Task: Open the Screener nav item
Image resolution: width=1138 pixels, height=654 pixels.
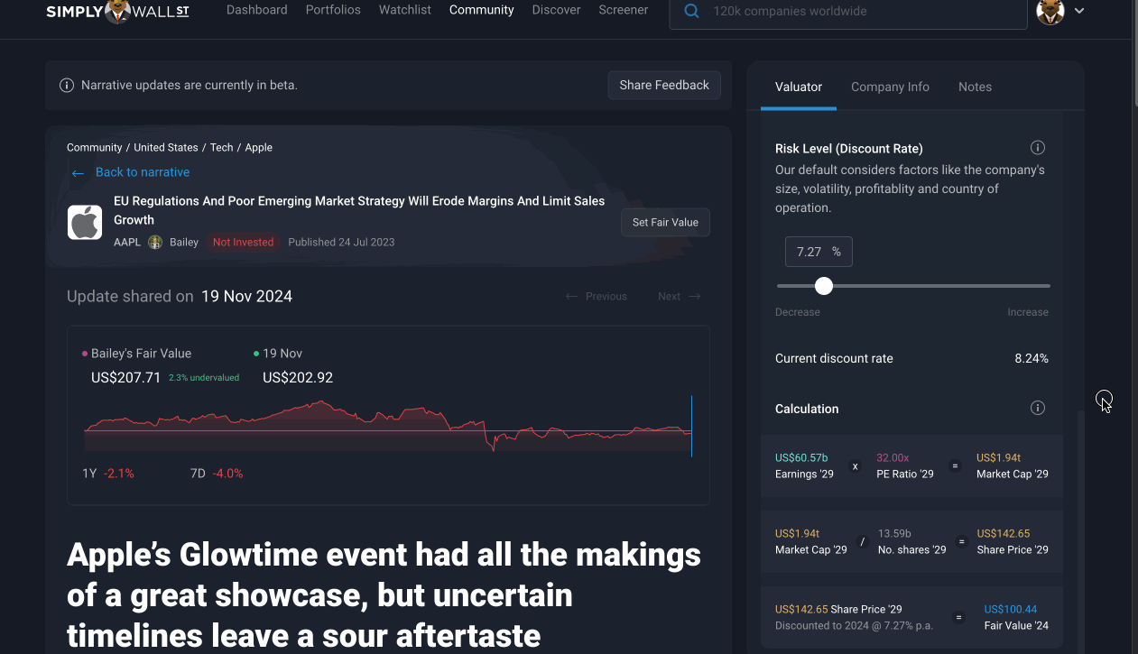Action: pos(624,10)
